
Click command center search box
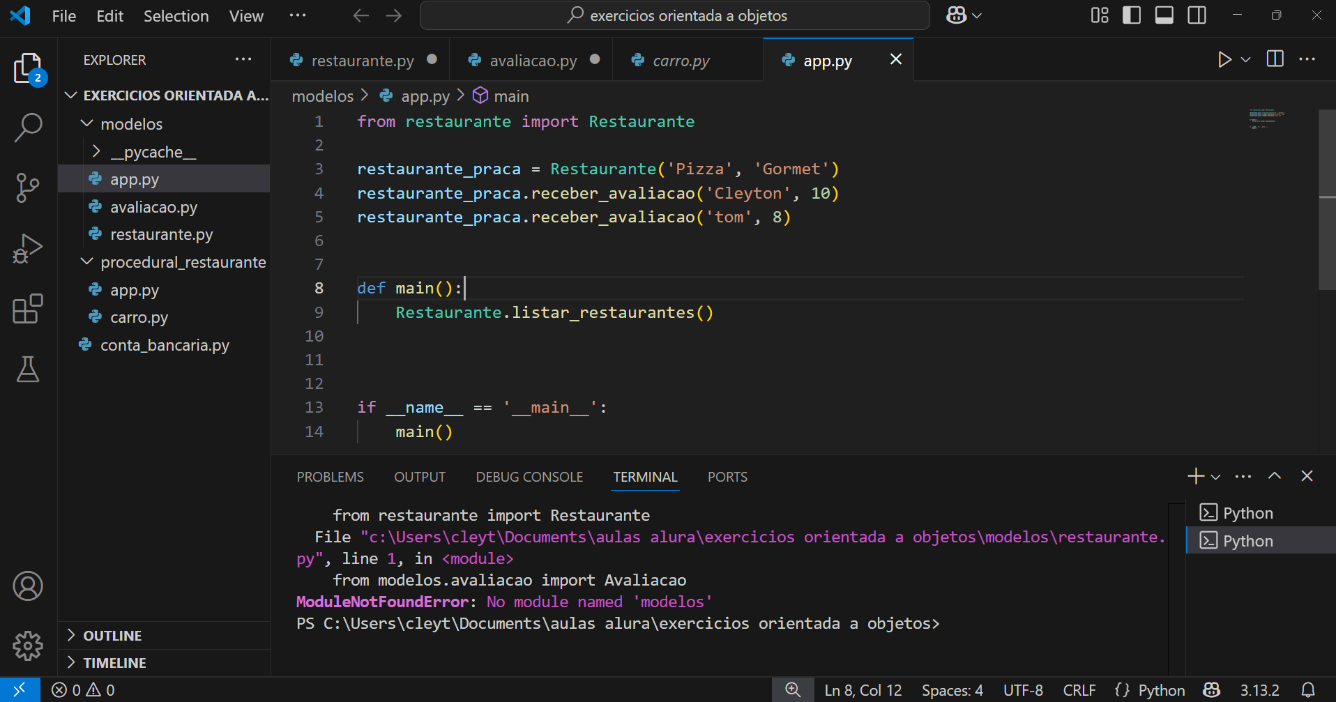pyautogui.click(x=674, y=15)
